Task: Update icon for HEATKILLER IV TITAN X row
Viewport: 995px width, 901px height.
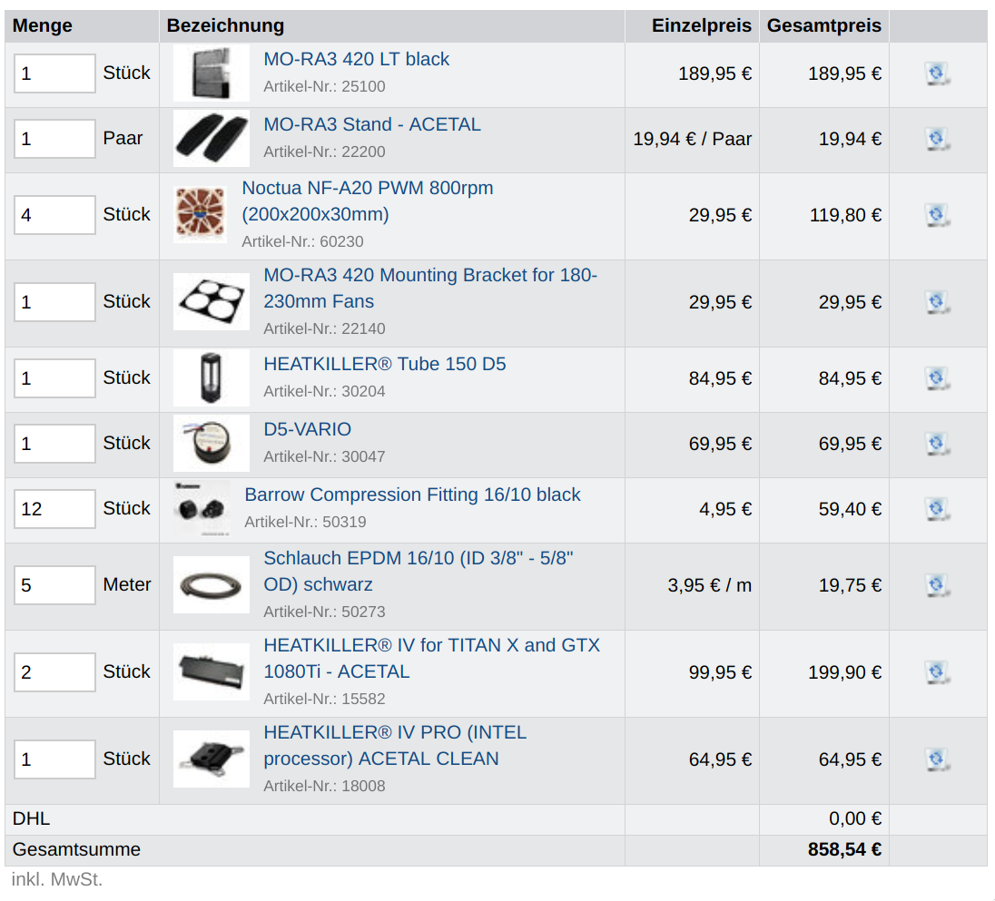Action: tap(937, 672)
